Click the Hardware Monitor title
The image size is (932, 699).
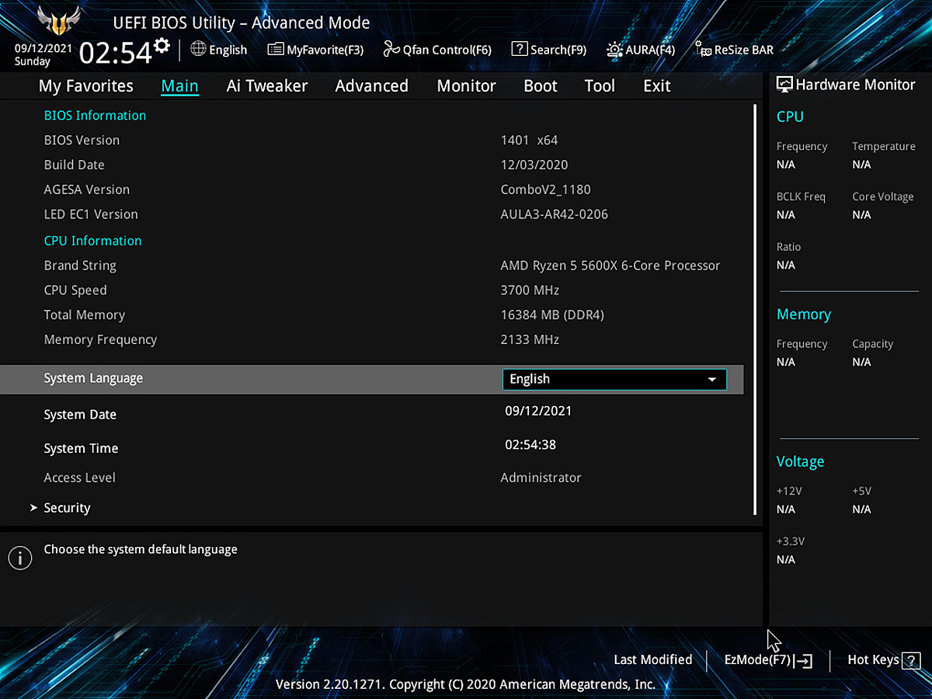(856, 85)
